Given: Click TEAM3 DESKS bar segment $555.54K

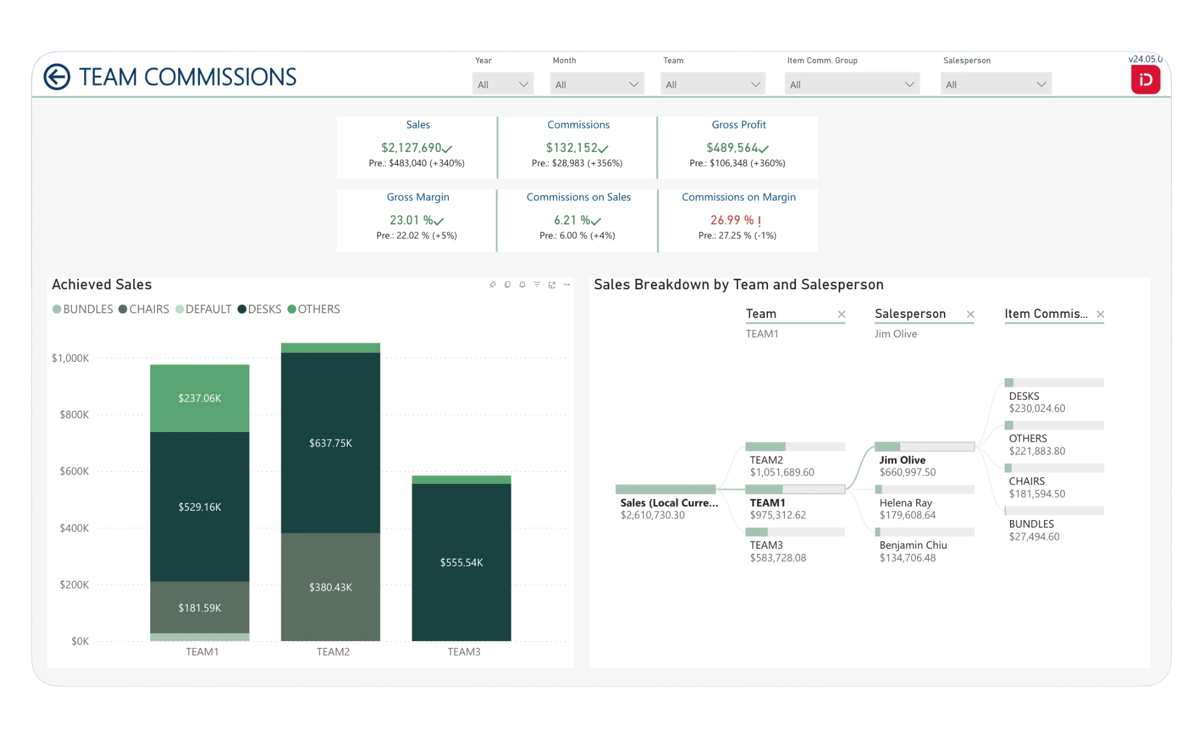Looking at the screenshot, I should pos(461,562).
